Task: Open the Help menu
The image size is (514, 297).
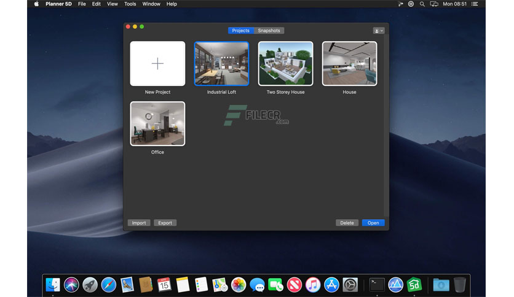Action: pyautogui.click(x=172, y=4)
